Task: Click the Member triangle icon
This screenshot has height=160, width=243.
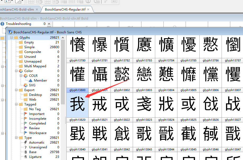Action: tap(30, 81)
